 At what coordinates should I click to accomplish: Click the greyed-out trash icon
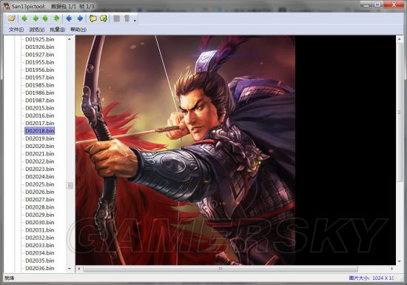(127, 19)
